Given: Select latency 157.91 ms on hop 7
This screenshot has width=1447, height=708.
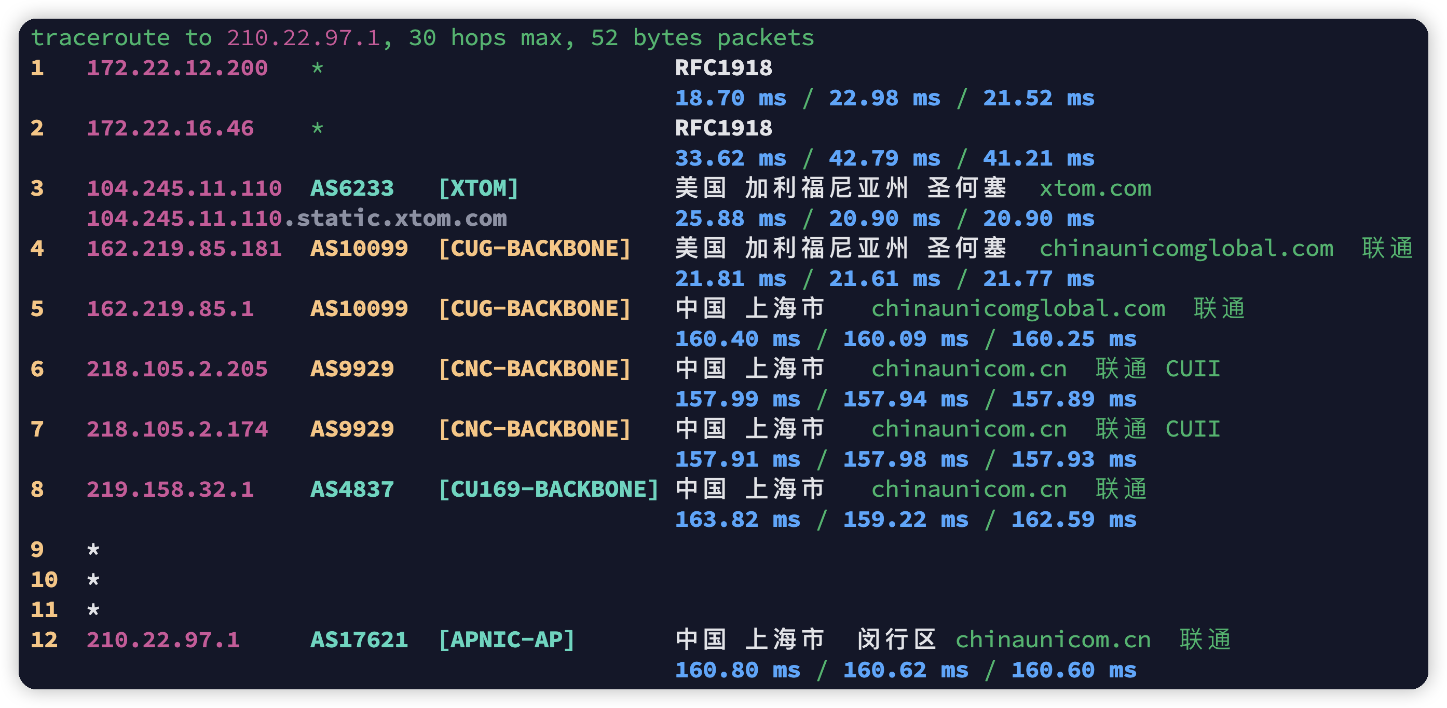Looking at the screenshot, I should (x=738, y=460).
